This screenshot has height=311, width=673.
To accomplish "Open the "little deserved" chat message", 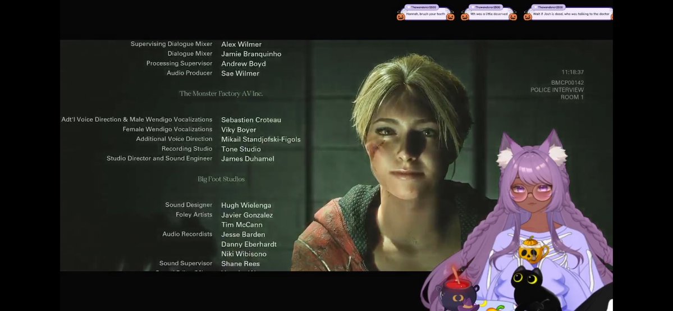I will pyautogui.click(x=489, y=14).
